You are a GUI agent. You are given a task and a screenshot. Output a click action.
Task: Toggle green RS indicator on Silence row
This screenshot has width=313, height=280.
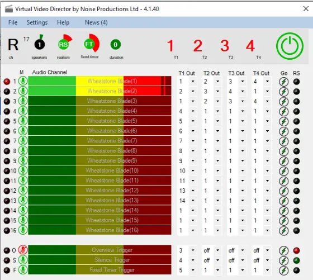point(296,260)
